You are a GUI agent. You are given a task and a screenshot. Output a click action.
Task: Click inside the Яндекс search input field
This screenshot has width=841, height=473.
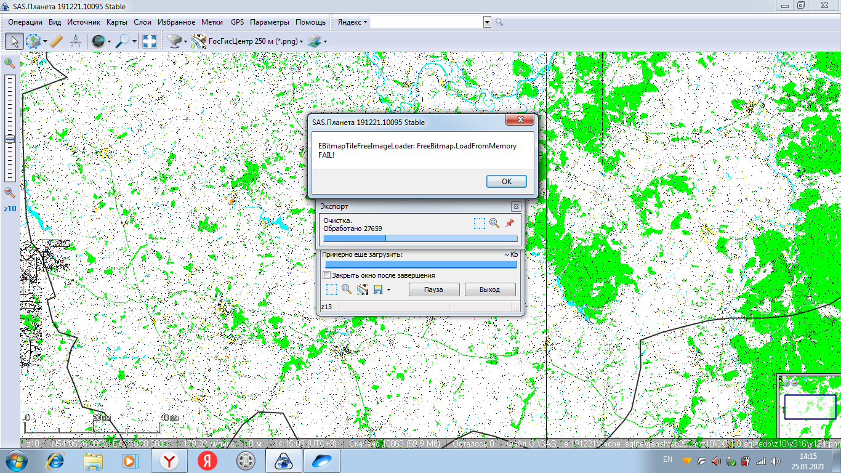pos(426,22)
